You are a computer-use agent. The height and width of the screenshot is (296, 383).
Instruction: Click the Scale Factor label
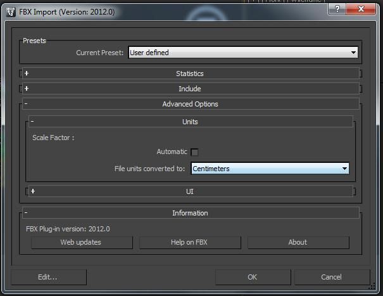tap(53, 138)
